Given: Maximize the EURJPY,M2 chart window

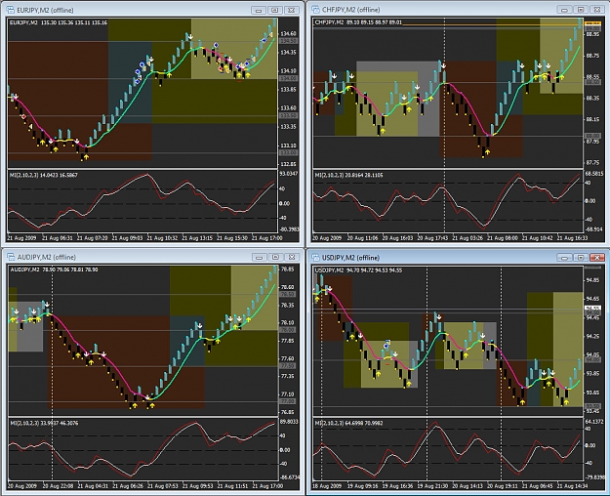Looking at the screenshot, I should pos(274,10).
